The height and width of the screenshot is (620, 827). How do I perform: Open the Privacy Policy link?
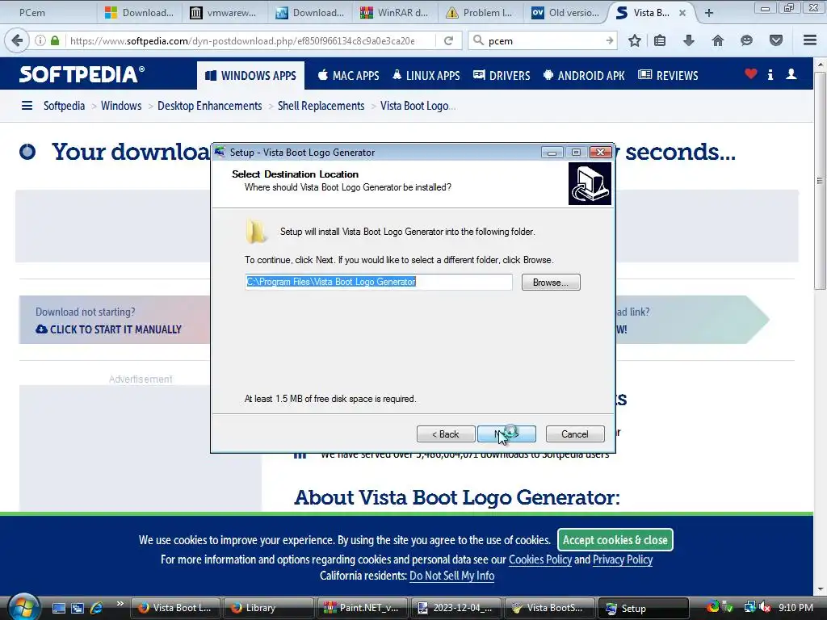[x=623, y=559]
